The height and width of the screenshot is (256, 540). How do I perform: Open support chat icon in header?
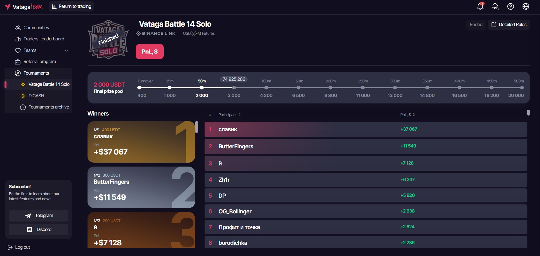[x=495, y=6]
